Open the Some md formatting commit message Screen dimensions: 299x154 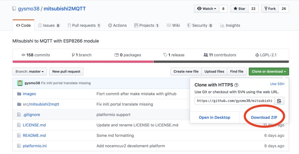coord(115,136)
